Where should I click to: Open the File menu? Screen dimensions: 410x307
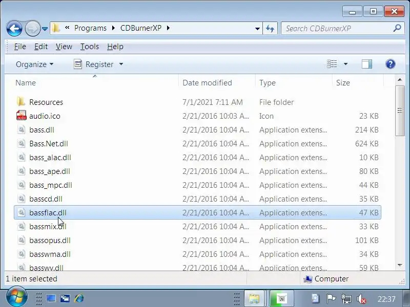point(20,47)
